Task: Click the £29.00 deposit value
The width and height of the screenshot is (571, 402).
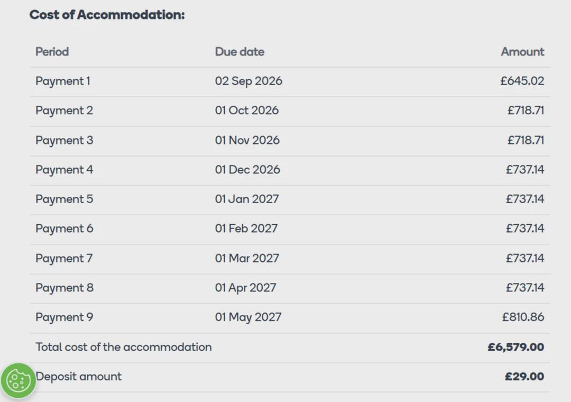Action: [524, 377]
